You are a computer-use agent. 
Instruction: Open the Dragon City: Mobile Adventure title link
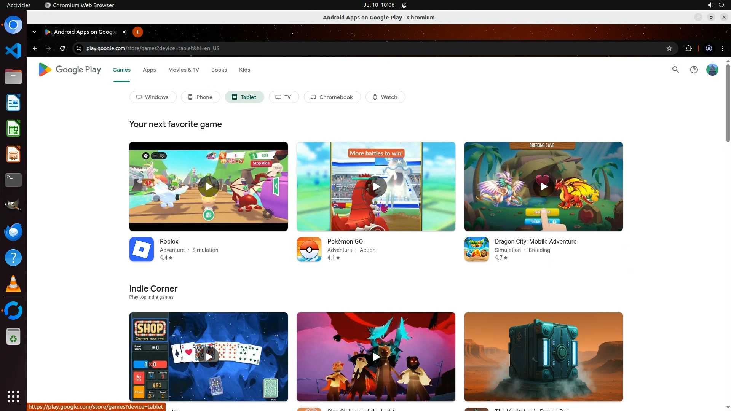pyautogui.click(x=535, y=241)
